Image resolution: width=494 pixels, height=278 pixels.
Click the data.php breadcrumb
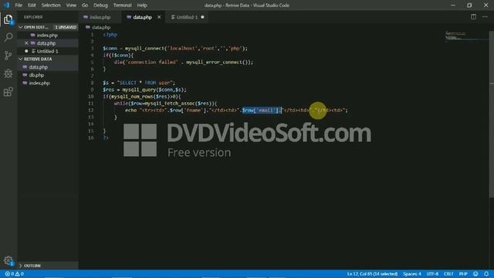point(101,28)
